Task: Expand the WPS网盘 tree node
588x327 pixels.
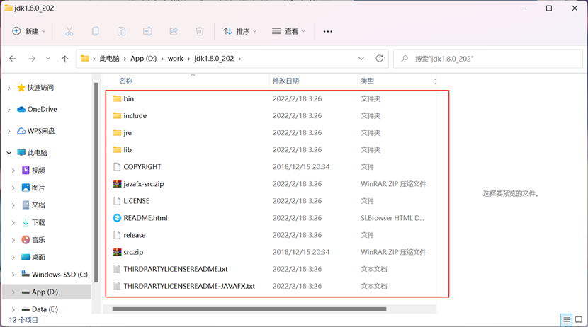Action: click(x=9, y=131)
